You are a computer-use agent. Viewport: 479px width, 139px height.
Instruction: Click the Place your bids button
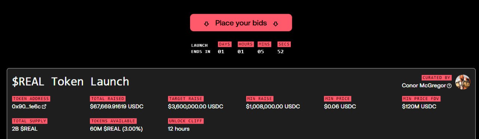[x=241, y=22]
